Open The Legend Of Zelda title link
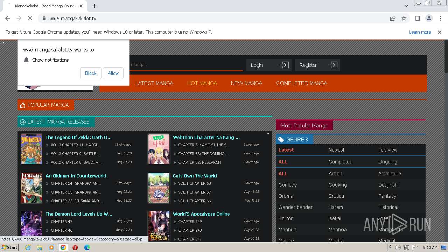The width and height of the screenshot is (448, 252). [79, 137]
